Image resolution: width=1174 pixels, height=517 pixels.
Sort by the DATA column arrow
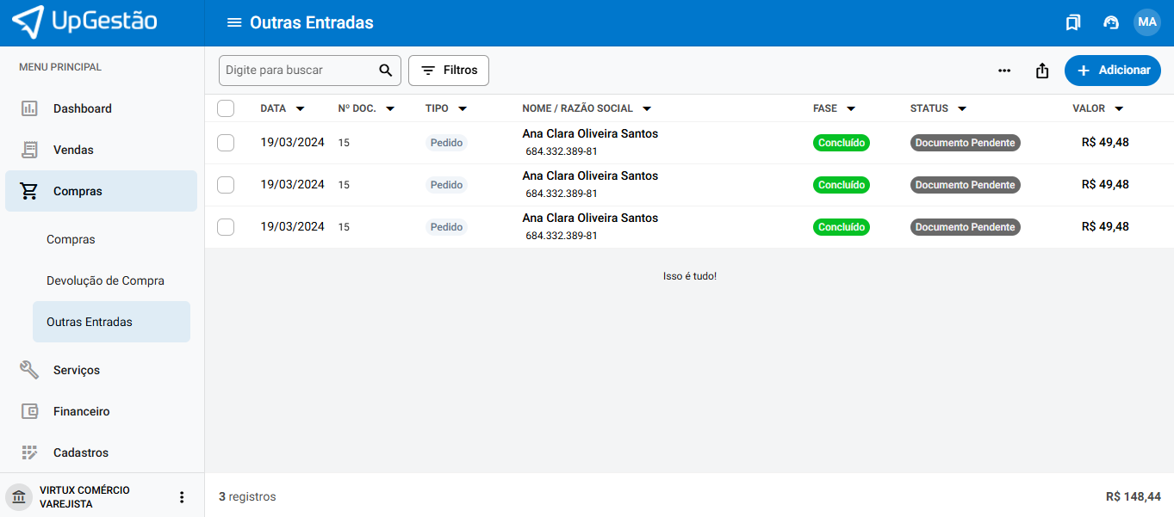click(x=300, y=109)
